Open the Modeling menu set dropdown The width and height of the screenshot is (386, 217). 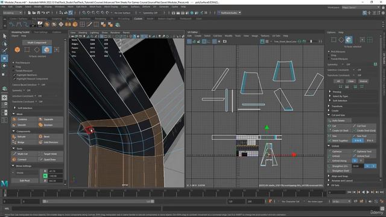[x=12, y=13]
